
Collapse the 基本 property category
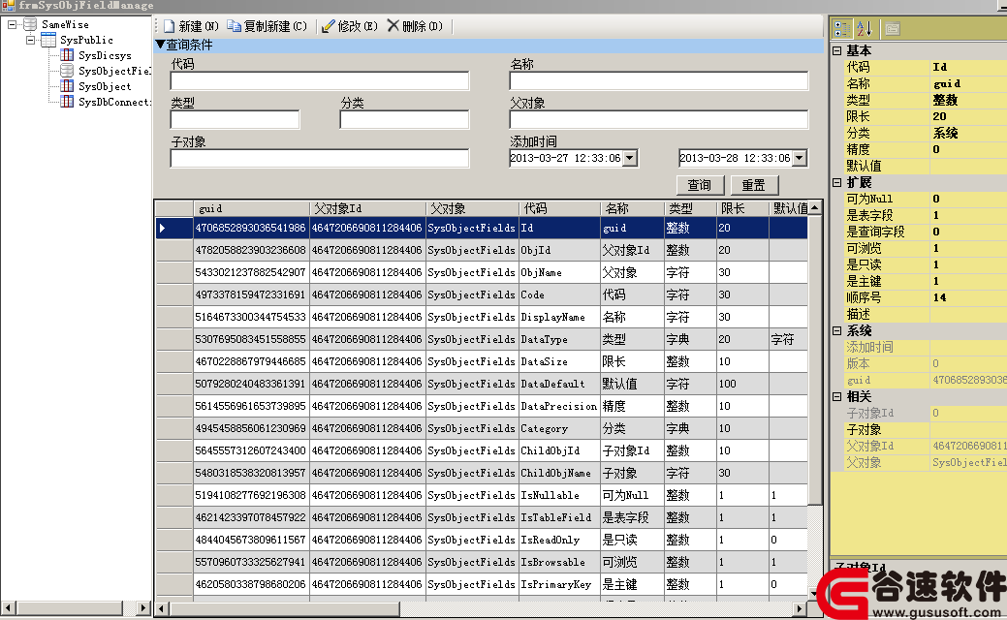[836, 50]
